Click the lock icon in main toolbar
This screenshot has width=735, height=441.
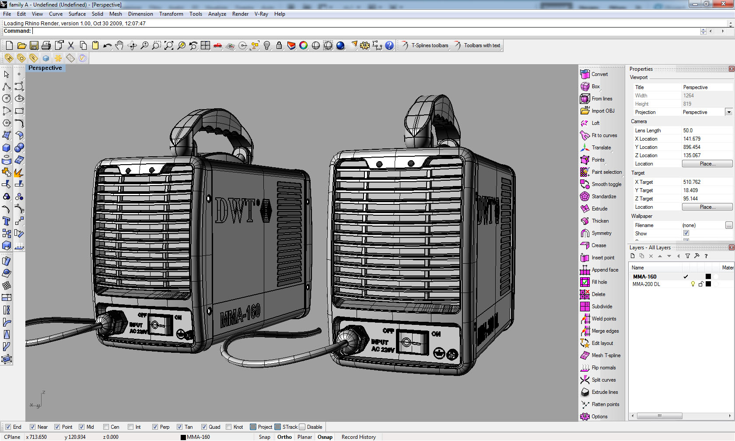279,45
